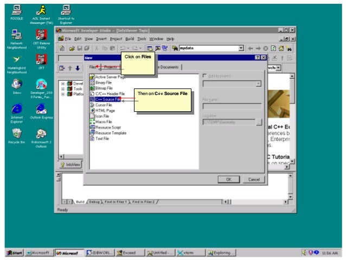Open the File menu
346x260 pixels.
[68, 39]
